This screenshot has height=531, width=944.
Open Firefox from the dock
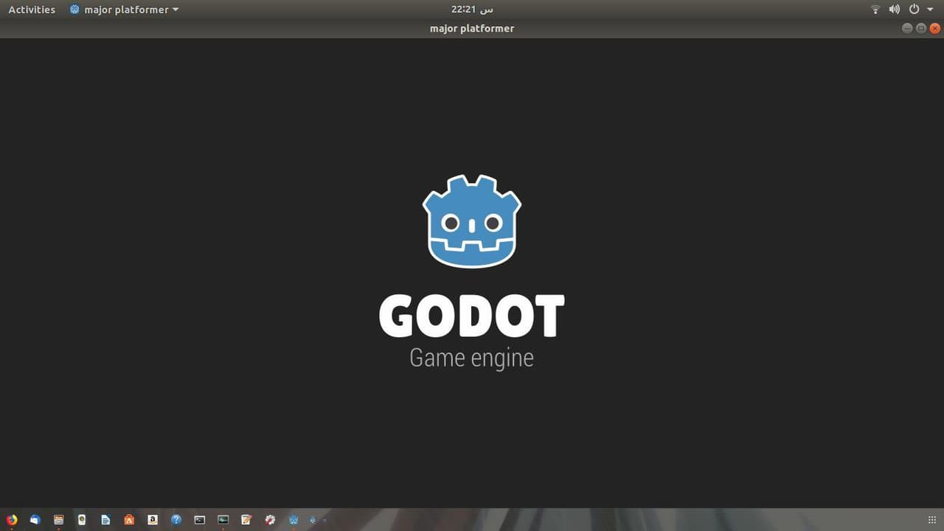(x=11, y=520)
